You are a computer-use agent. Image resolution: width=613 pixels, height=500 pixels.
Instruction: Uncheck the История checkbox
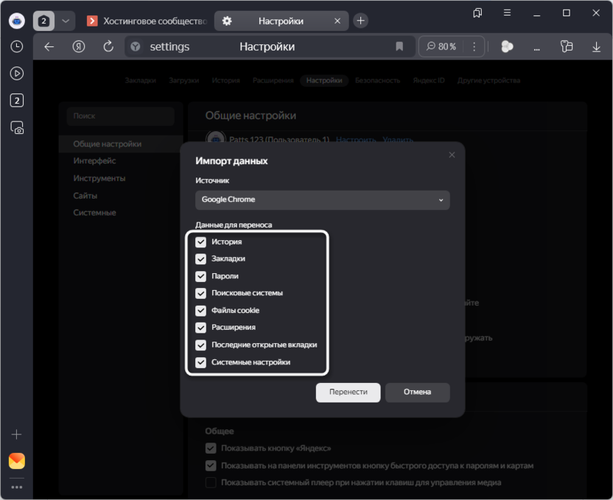pos(200,242)
